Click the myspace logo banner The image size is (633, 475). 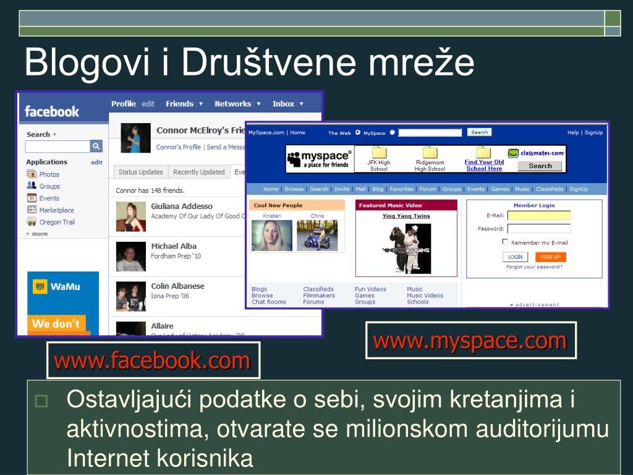point(320,159)
